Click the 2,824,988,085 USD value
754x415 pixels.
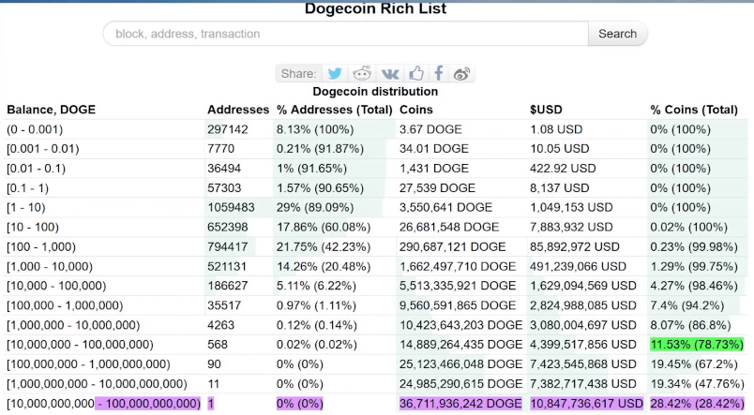[582, 305]
